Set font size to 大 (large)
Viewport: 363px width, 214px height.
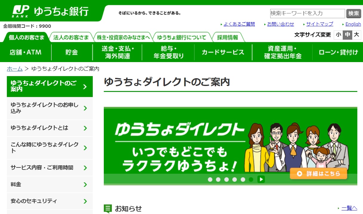356,35
